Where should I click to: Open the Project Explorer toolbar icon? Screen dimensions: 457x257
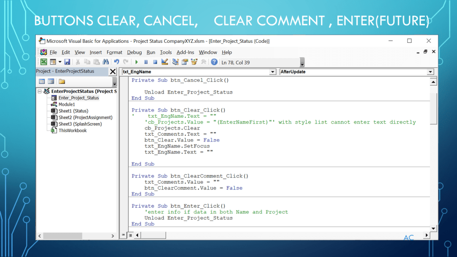[x=175, y=62]
